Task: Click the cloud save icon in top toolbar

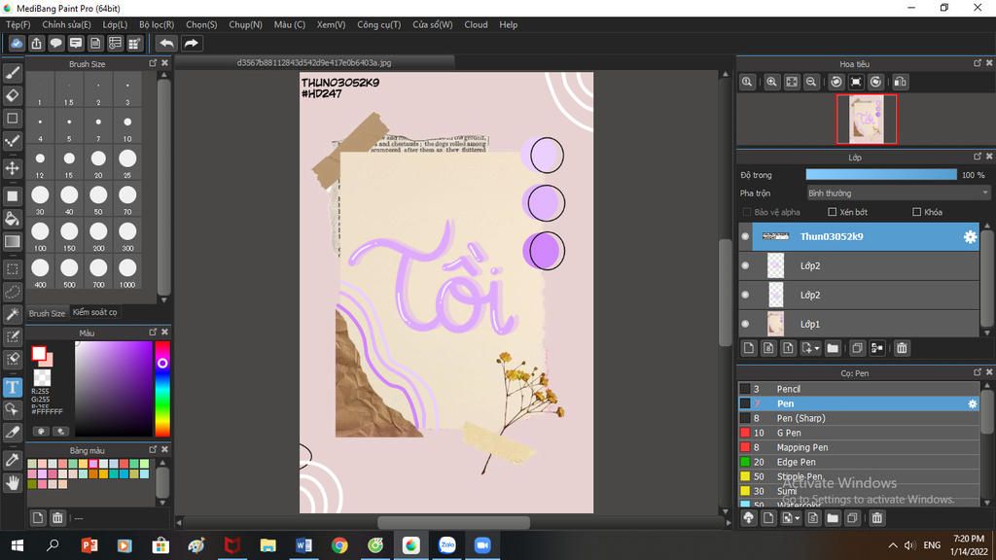Action: (17, 43)
